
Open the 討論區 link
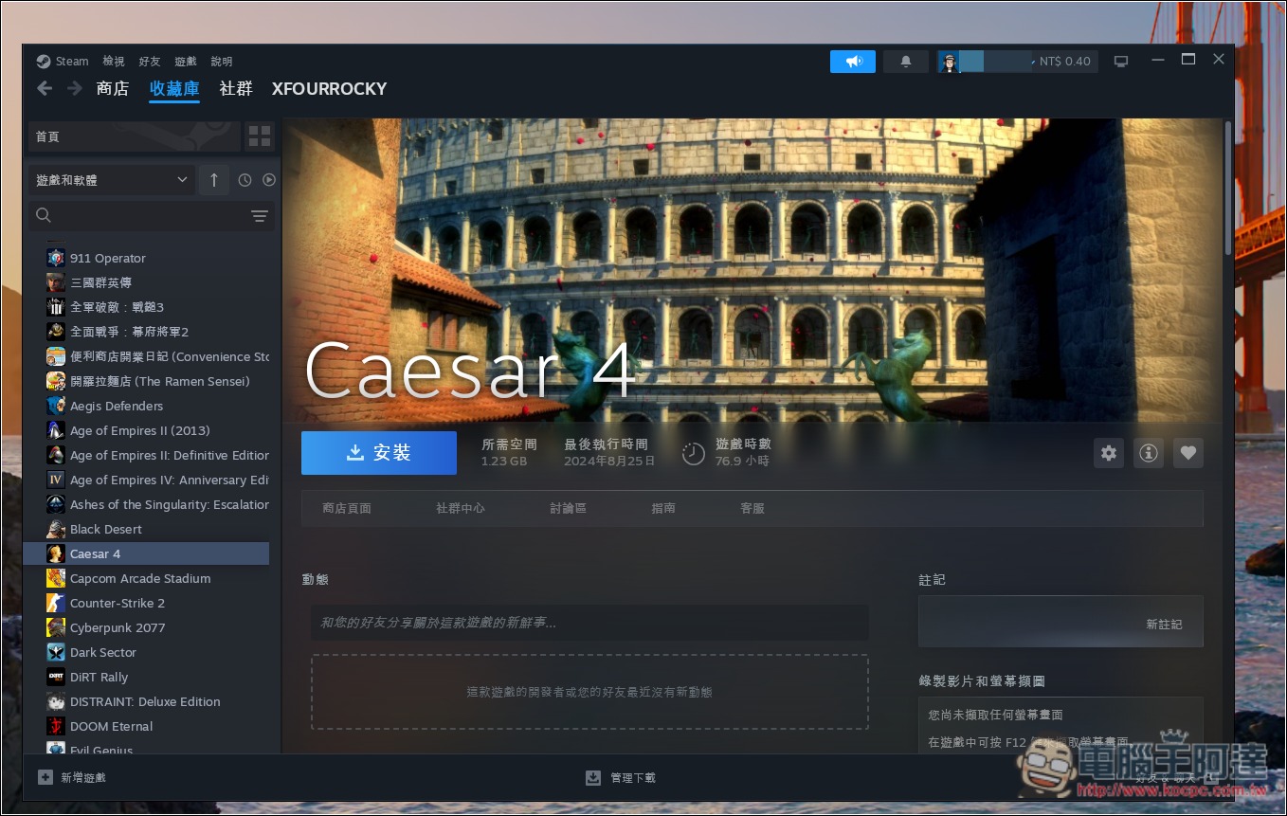[569, 509]
